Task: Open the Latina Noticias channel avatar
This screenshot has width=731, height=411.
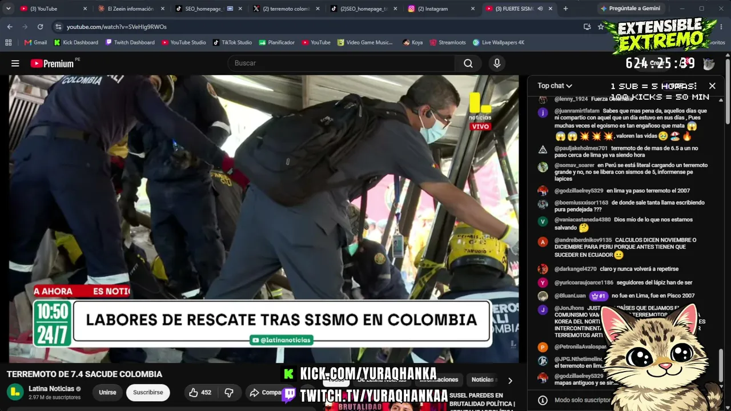Action: (x=15, y=392)
